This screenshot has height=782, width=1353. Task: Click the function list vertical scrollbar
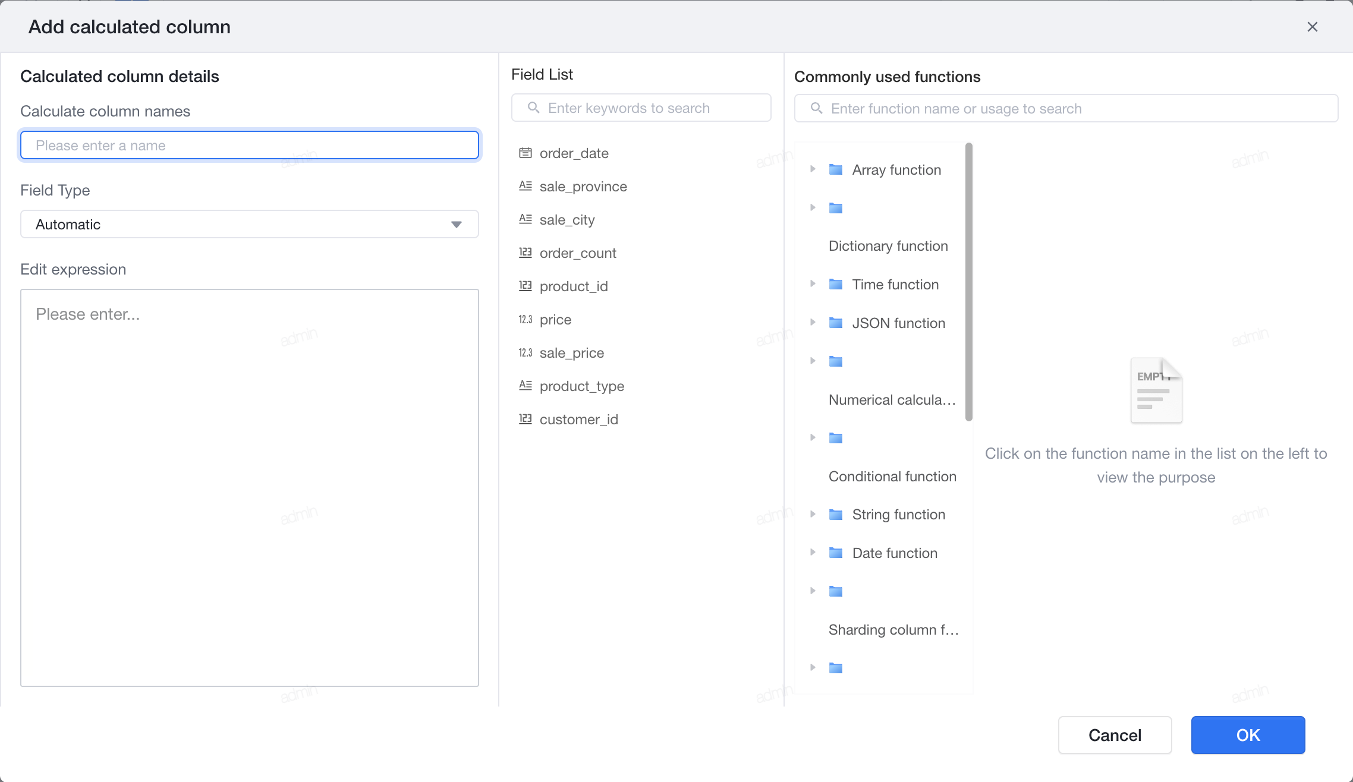pos(969,282)
